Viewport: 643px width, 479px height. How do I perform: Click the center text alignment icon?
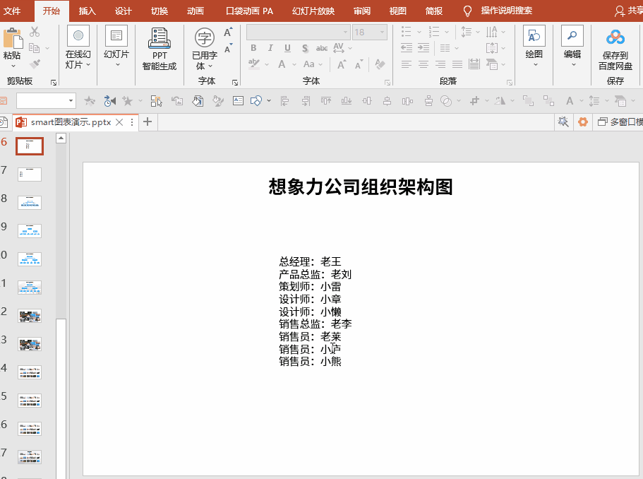[x=423, y=64]
